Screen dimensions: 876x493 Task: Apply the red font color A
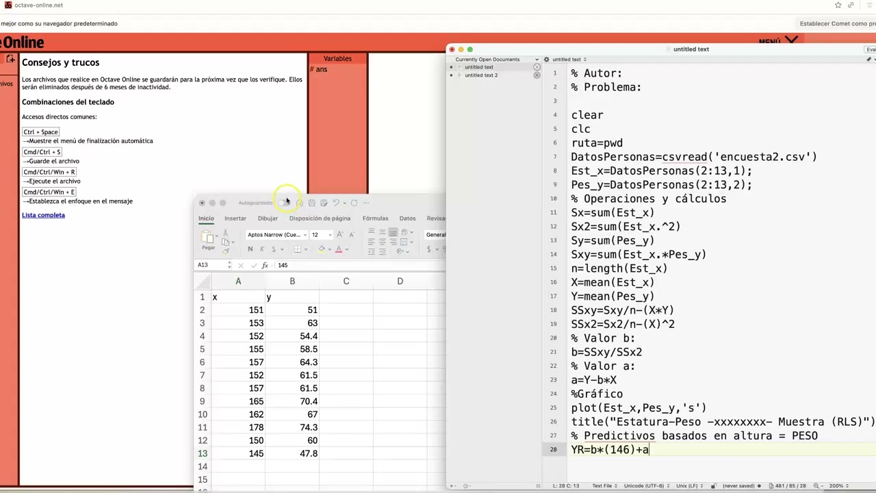click(338, 249)
